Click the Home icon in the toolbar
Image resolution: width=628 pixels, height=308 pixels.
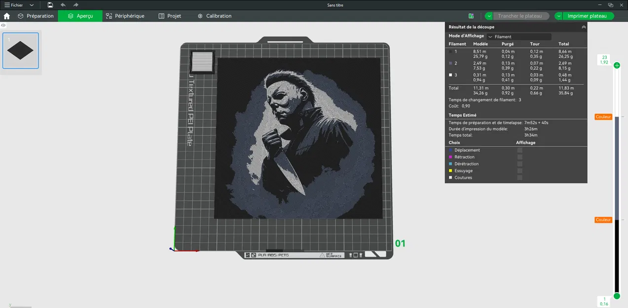tap(6, 16)
